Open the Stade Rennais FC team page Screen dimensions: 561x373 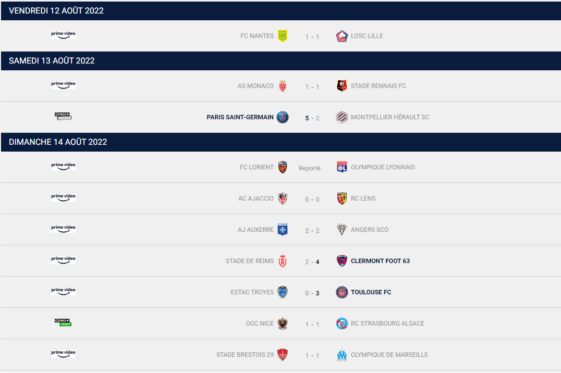pyautogui.click(x=379, y=86)
